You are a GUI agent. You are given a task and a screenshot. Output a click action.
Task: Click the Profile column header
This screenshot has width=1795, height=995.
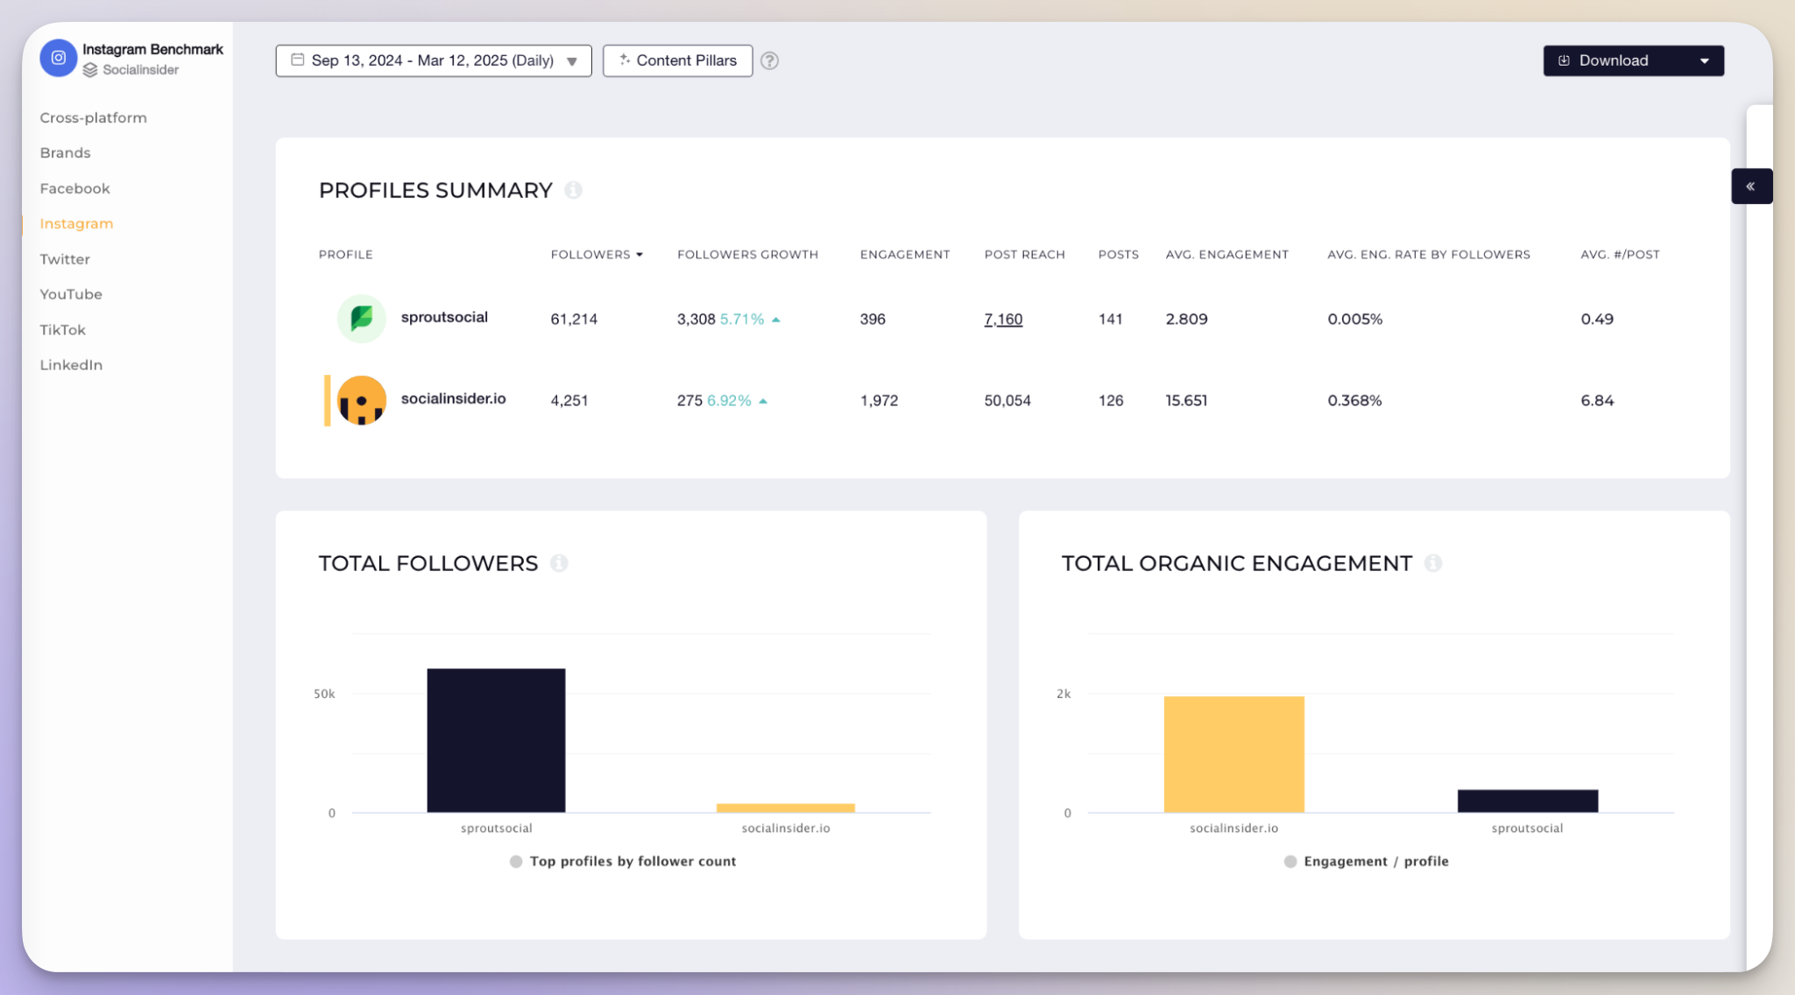345,254
